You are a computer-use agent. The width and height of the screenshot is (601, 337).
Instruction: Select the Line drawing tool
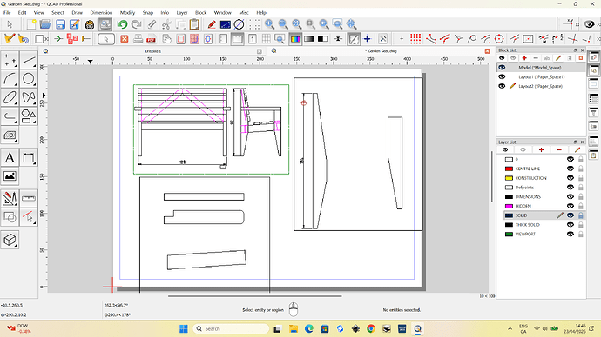[29, 60]
